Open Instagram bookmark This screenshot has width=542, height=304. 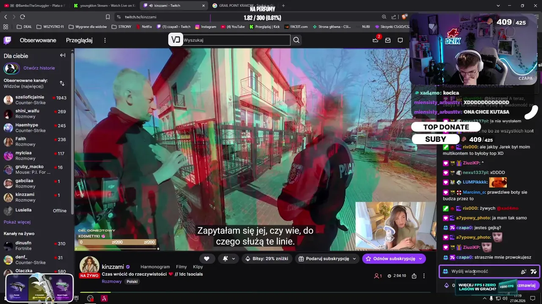(205, 27)
